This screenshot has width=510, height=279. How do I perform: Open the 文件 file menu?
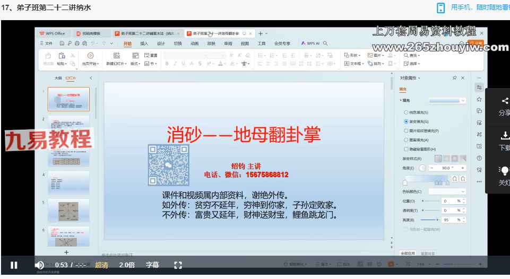point(46,43)
